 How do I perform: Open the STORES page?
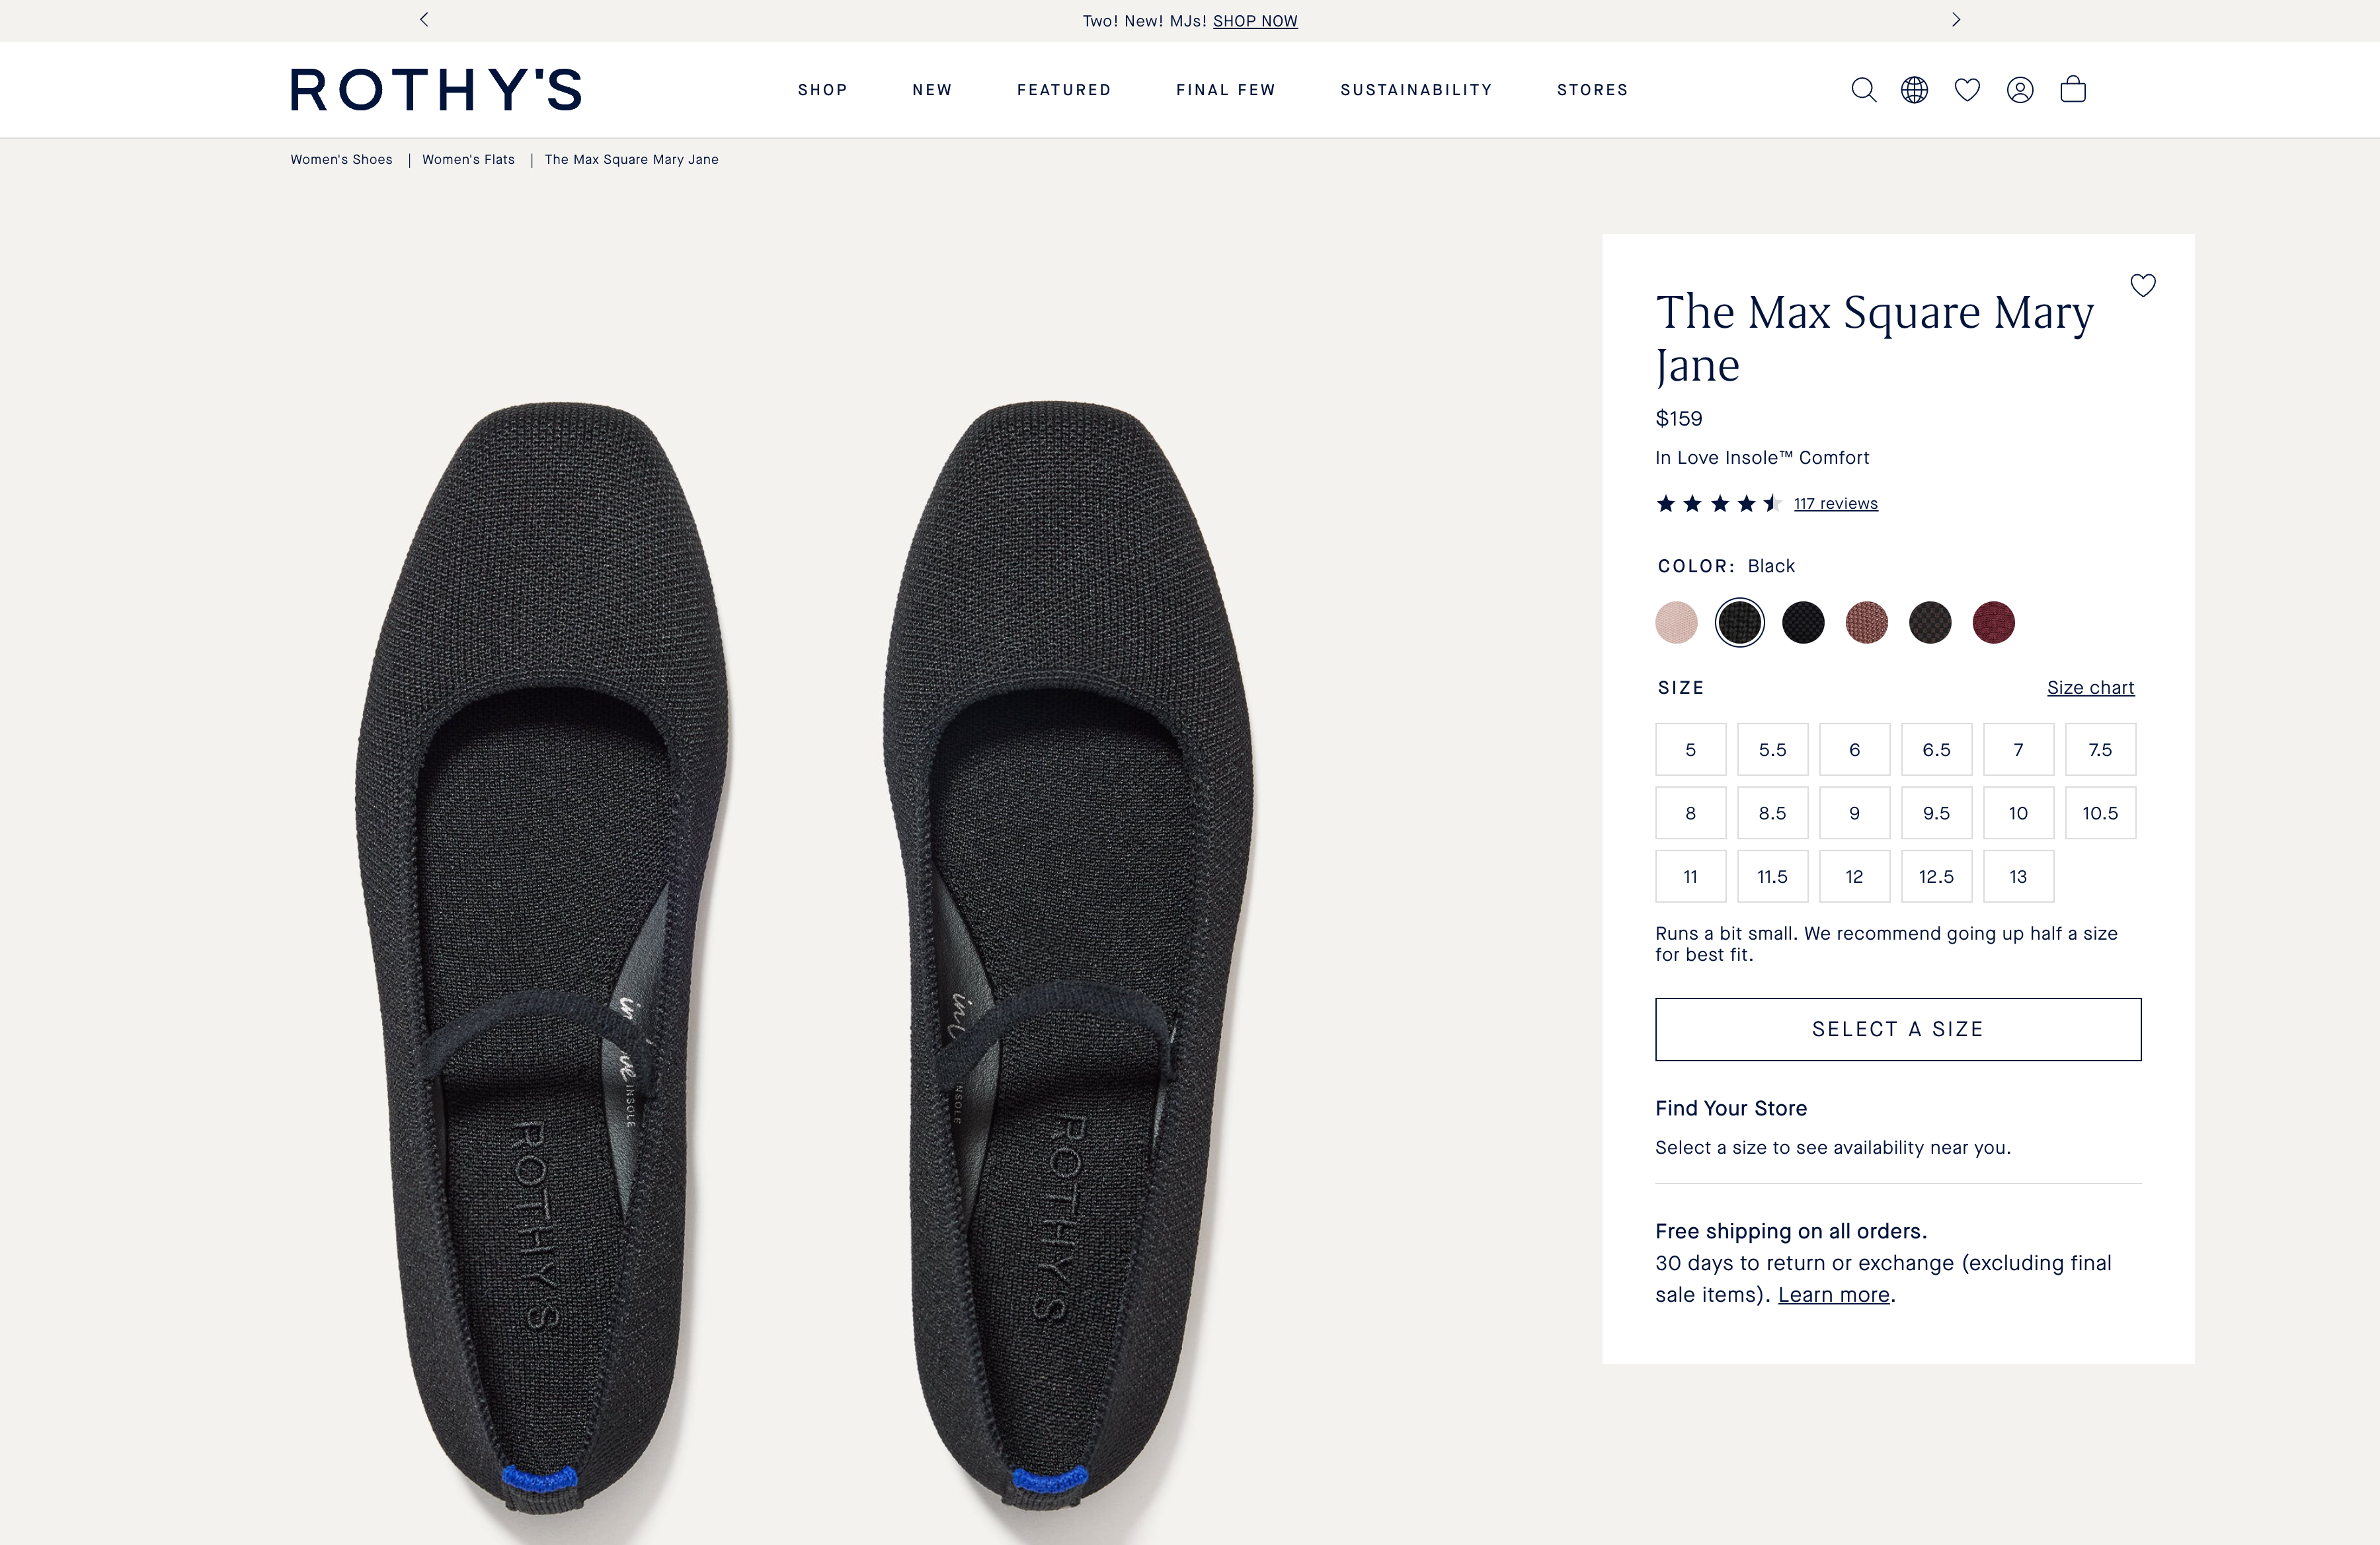tap(1592, 90)
